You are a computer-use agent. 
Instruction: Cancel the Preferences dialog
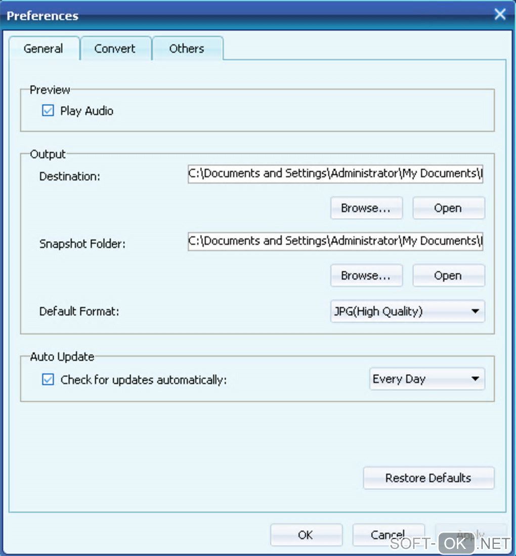[x=388, y=535]
